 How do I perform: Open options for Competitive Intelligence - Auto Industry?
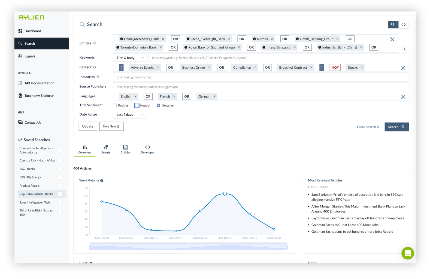tap(60, 150)
